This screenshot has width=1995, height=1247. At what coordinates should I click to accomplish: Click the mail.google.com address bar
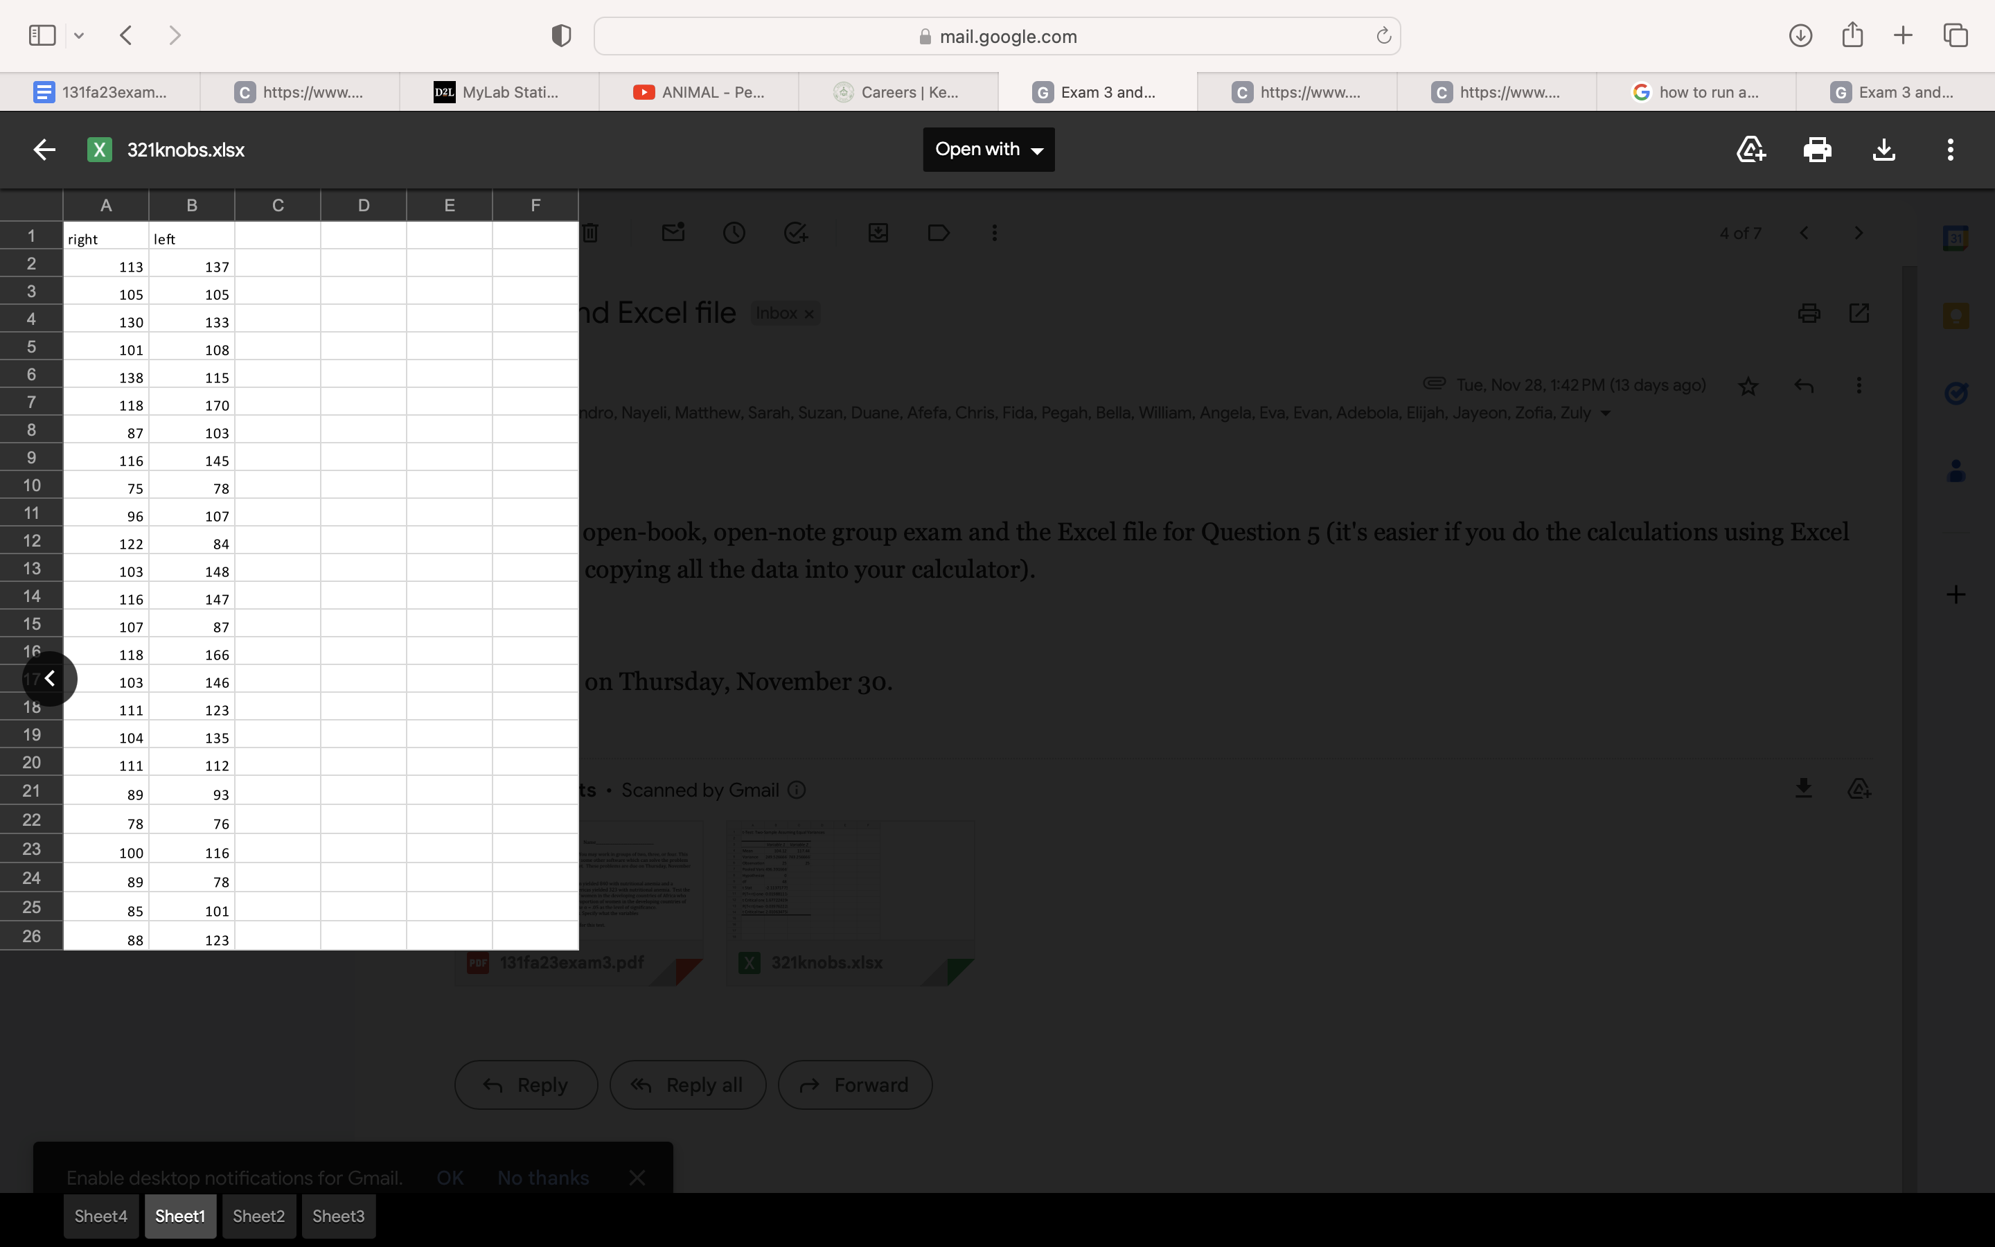point(997,36)
